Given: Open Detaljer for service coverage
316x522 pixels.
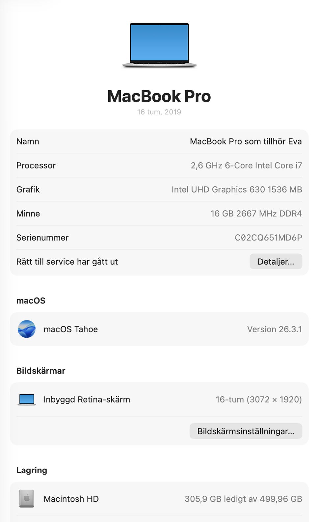Looking at the screenshot, I should 276,262.
